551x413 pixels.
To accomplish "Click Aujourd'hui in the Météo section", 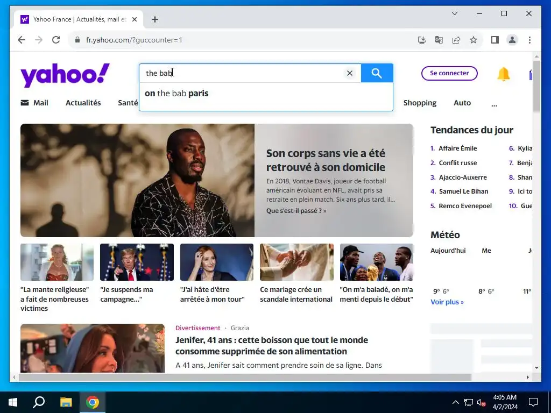I will tap(448, 251).
